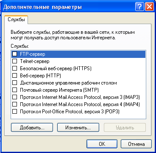Tick the IMAP3 protocol checkbox
The width and height of the screenshot is (156, 153).
coord(14,97)
